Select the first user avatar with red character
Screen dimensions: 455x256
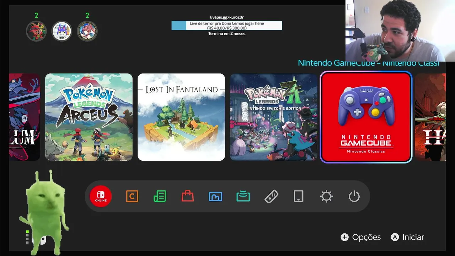point(36,31)
